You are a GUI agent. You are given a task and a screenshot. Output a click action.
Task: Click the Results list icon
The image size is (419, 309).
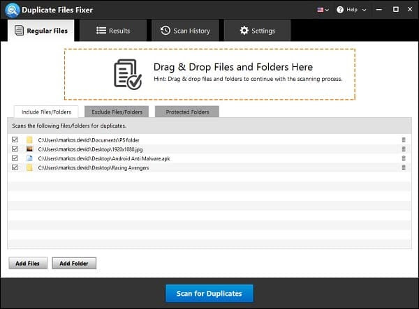click(101, 31)
